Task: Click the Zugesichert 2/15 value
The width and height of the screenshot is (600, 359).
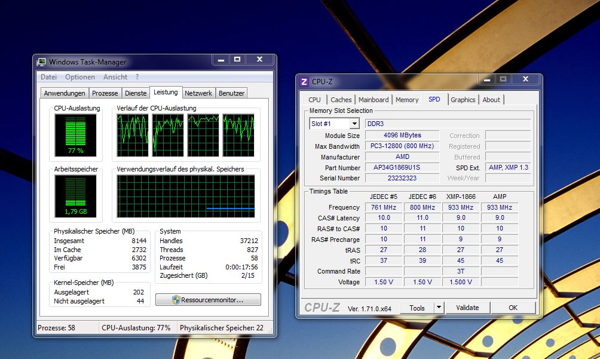Action: (x=247, y=275)
